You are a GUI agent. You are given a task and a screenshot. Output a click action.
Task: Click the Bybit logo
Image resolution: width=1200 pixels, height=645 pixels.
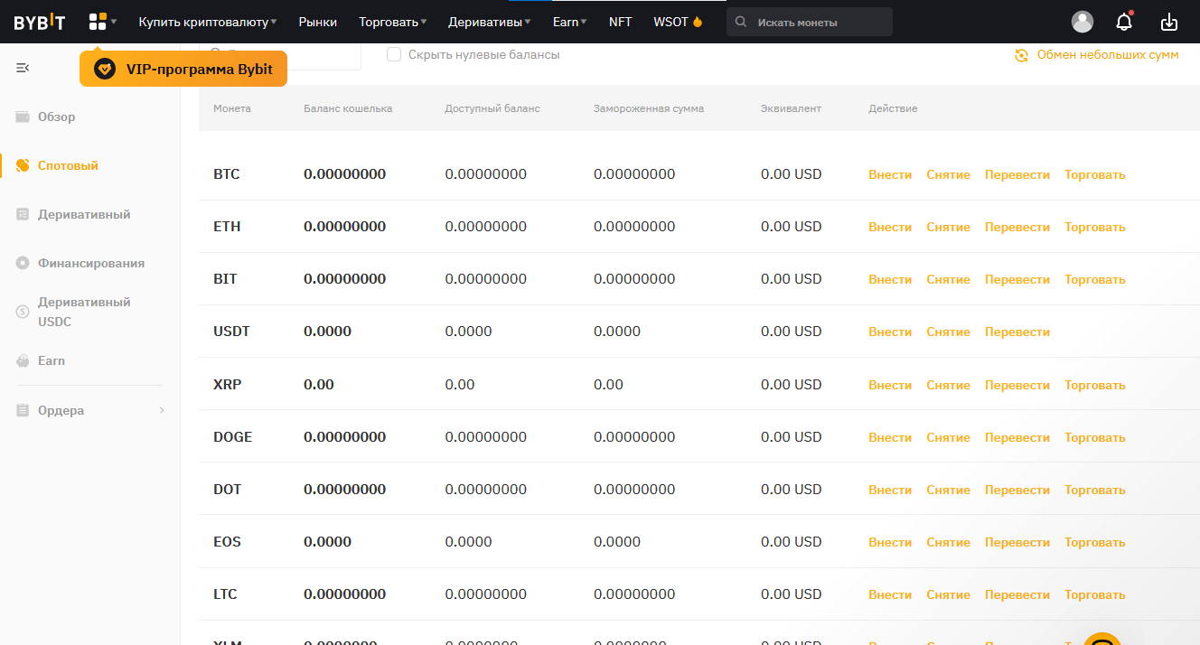(39, 23)
